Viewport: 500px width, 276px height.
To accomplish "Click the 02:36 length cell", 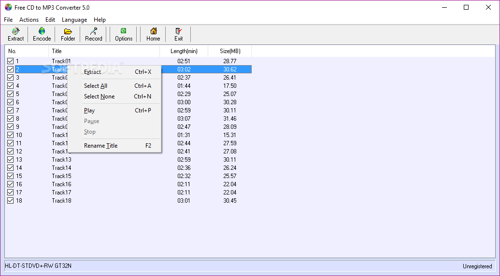I will 184,168.
